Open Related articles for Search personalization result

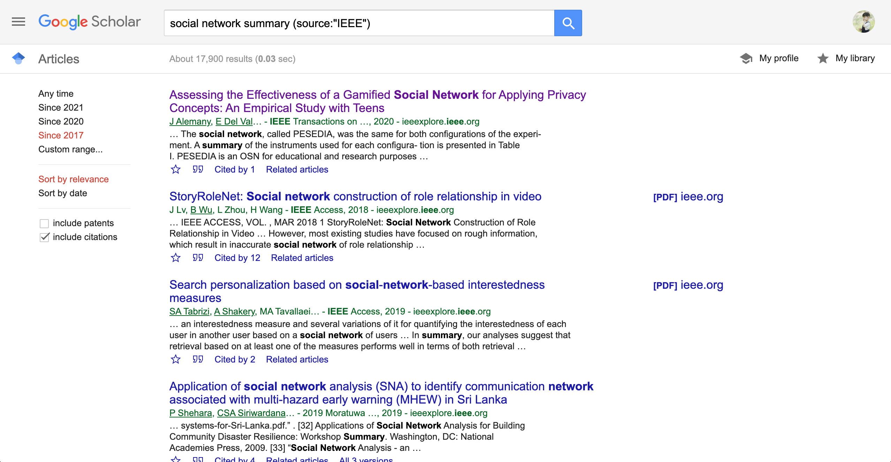pyautogui.click(x=297, y=359)
